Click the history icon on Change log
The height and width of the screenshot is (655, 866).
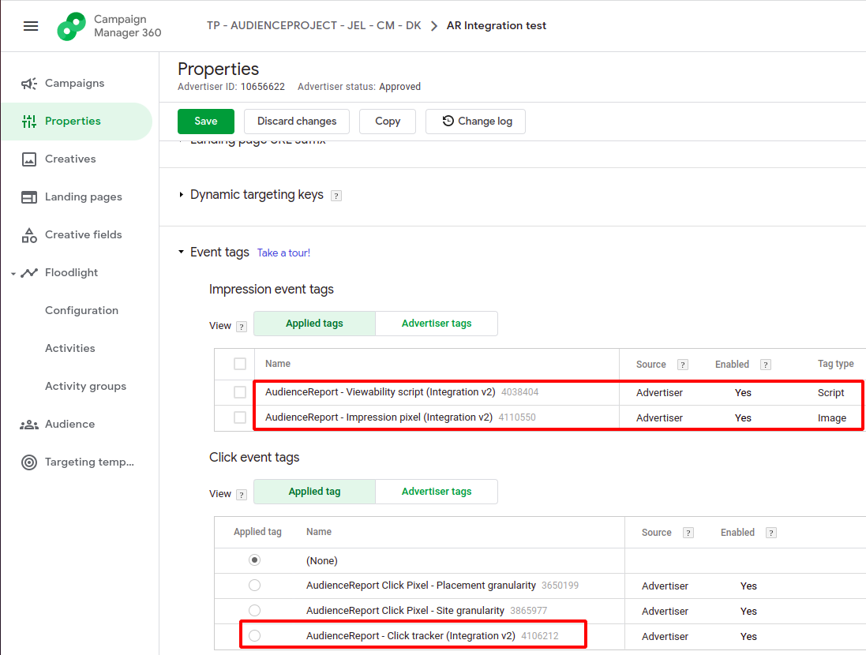[448, 121]
